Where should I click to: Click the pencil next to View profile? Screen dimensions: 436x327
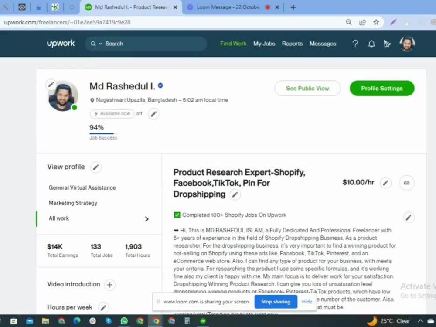[95, 167]
